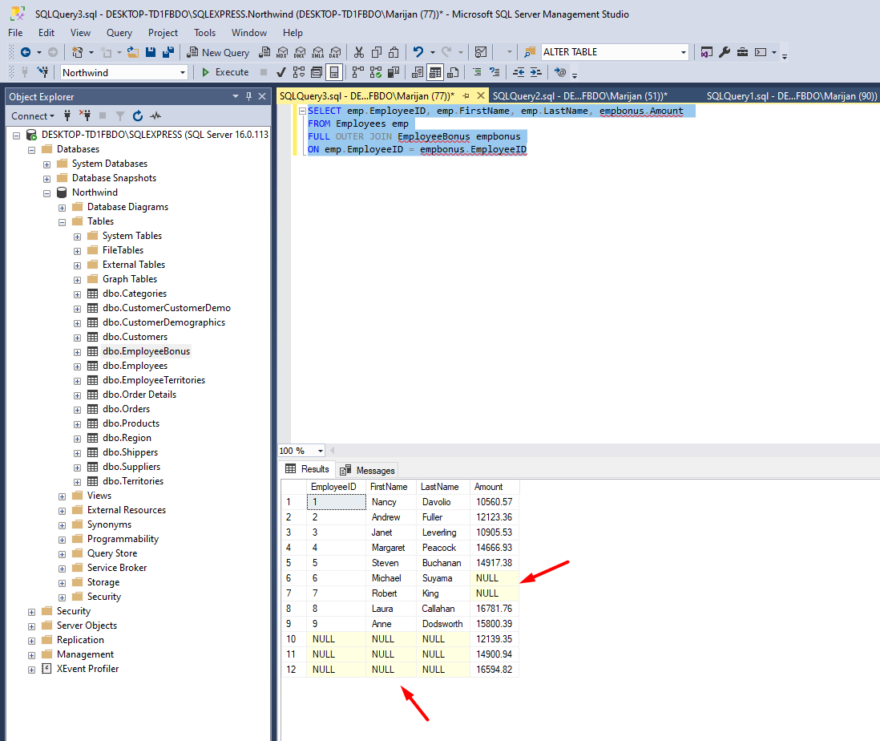This screenshot has width=880, height=741.
Task: Refresh Object Explorer with refresh icon
Action: tap(138, 115)
